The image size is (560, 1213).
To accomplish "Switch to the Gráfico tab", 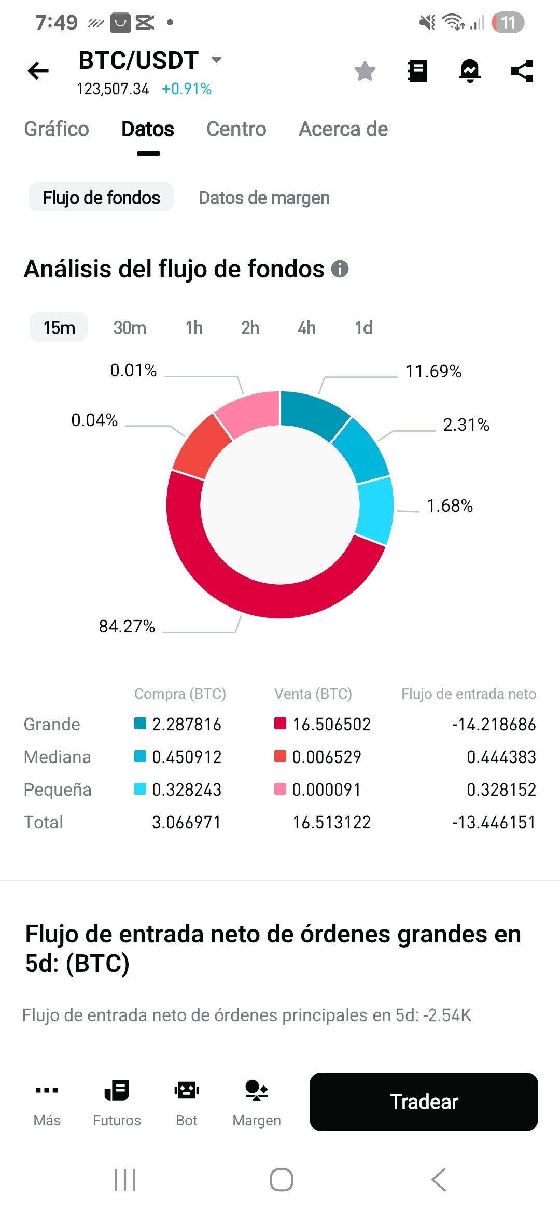I will (x=57, y=129).
